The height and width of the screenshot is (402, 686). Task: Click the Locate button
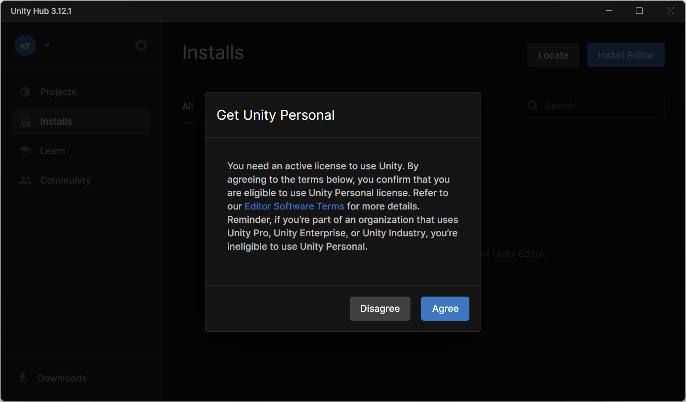(x=553, y=55)
